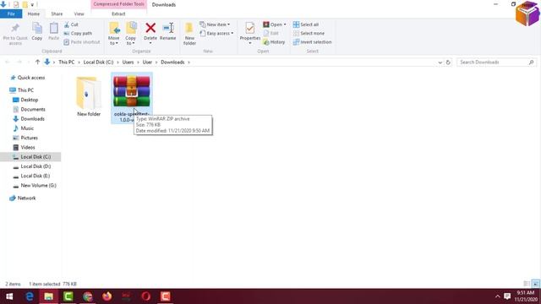Open Google Chrome from the taskbar
This screenshot has height=304, width=541.
click(x=88, y=296)
